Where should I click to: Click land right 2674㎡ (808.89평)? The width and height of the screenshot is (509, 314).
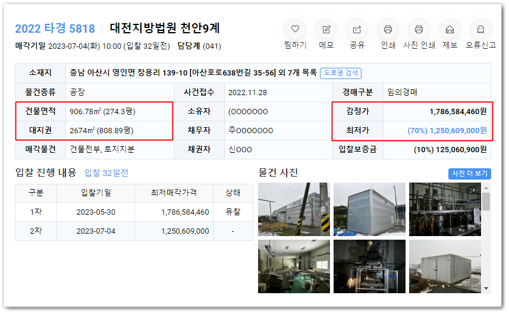click(101, 130)
